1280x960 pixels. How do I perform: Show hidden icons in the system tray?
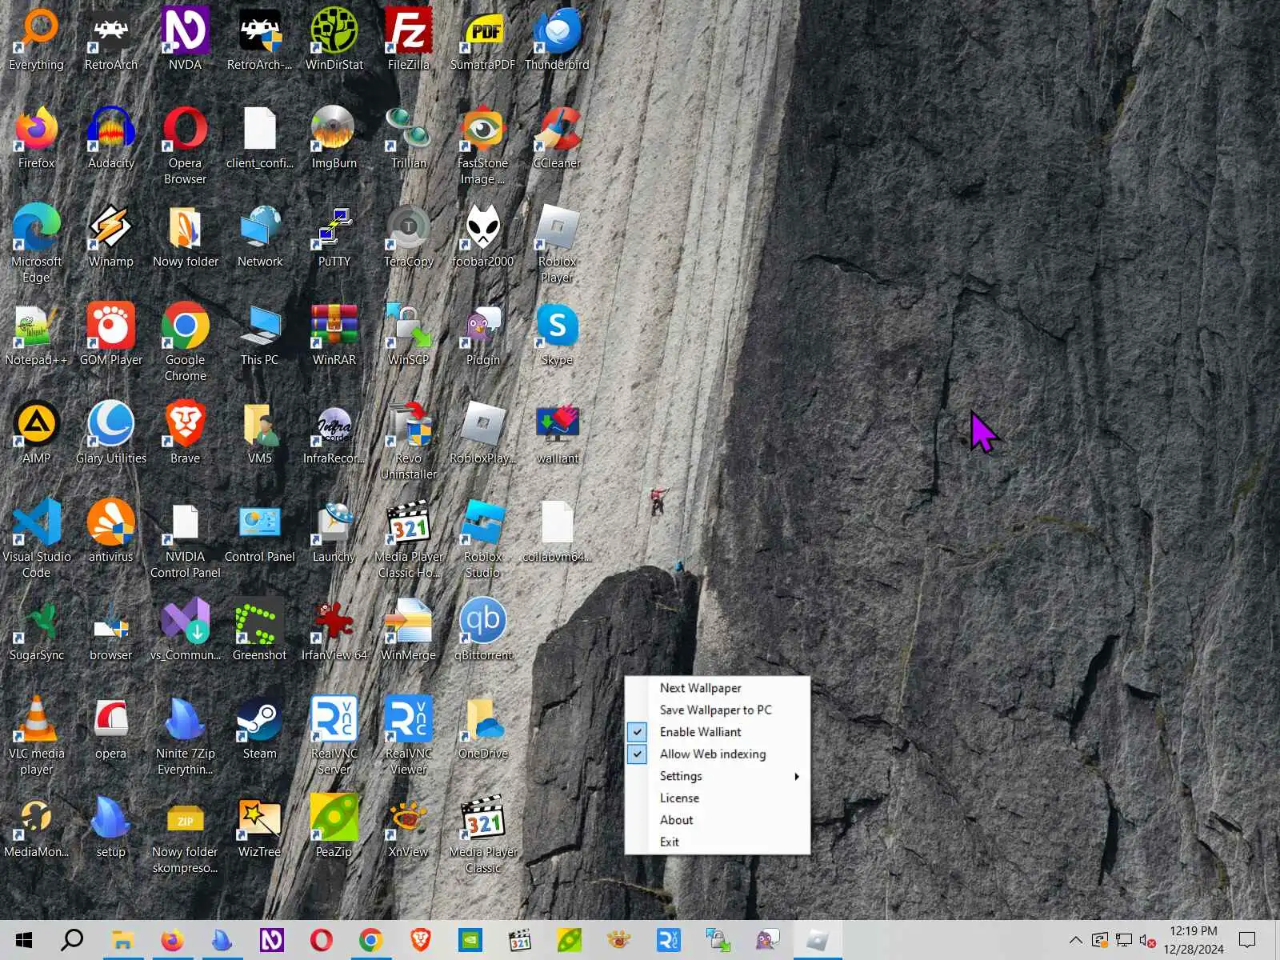pyautogui.click(x=1076, y=940)
